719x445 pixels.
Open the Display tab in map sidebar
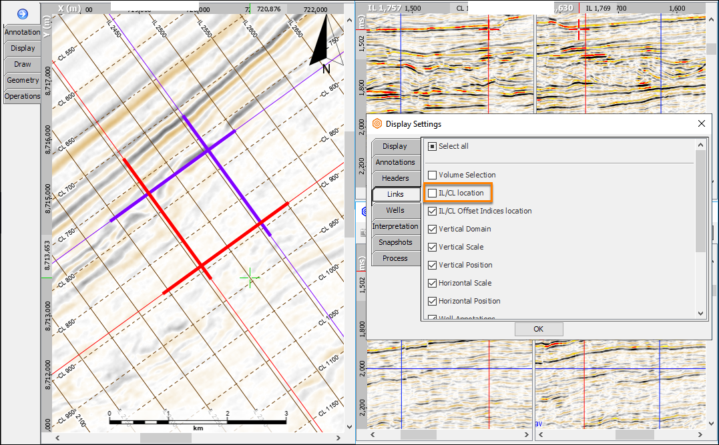coord(22,48)
